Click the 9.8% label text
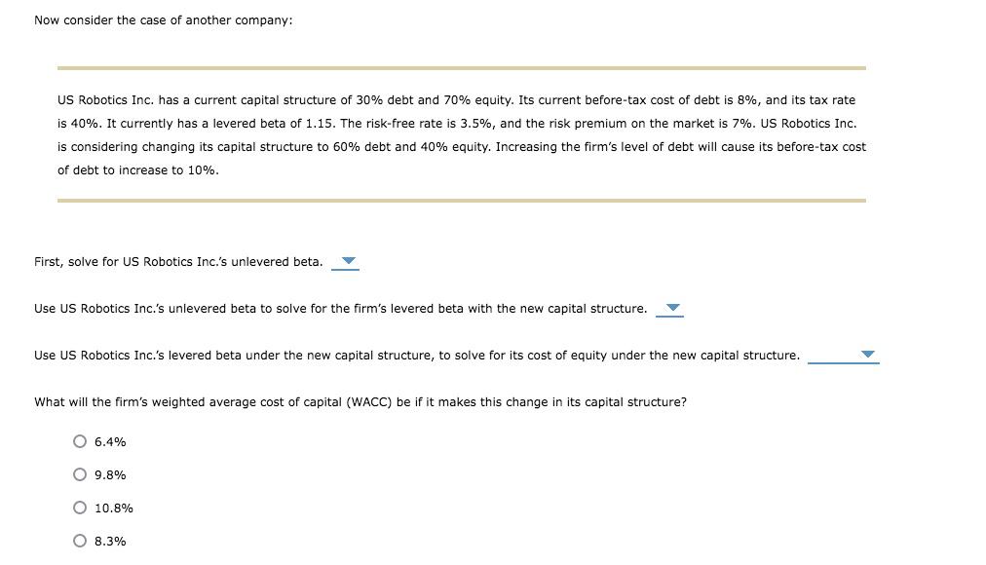 pyautogui.click(x=109, y=474)
